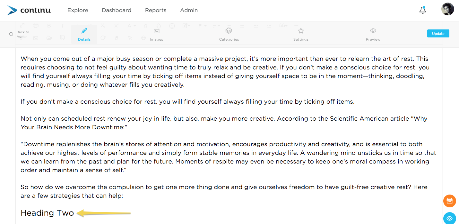
Task: Expand the text align dropdown
Action: 216,26
